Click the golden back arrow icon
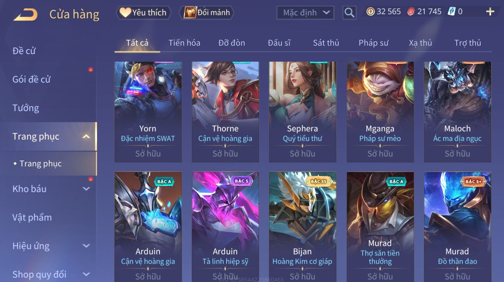Image resolution: width=504 pixels, height=282 pixels. point(25,15)
